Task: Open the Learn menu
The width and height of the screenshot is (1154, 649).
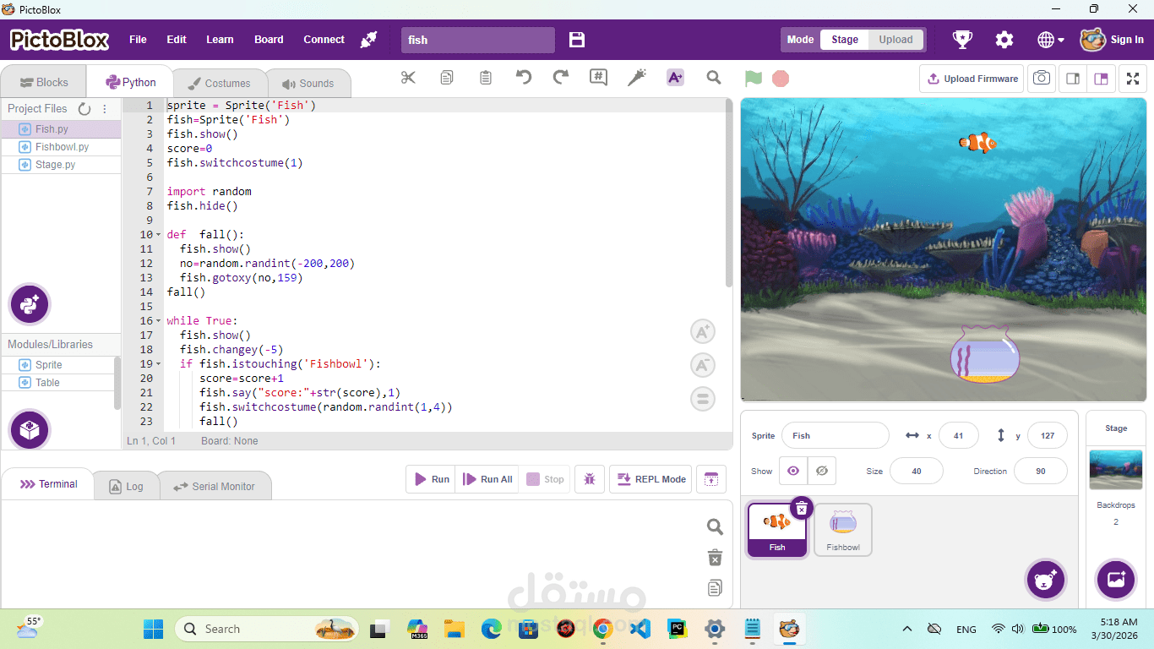Action: point(220,40)
